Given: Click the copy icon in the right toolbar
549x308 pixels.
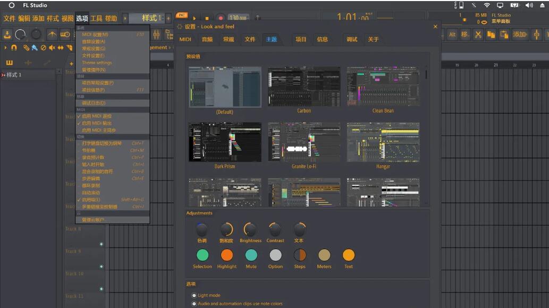Looking at the screenshot, I should pos(491,35).
